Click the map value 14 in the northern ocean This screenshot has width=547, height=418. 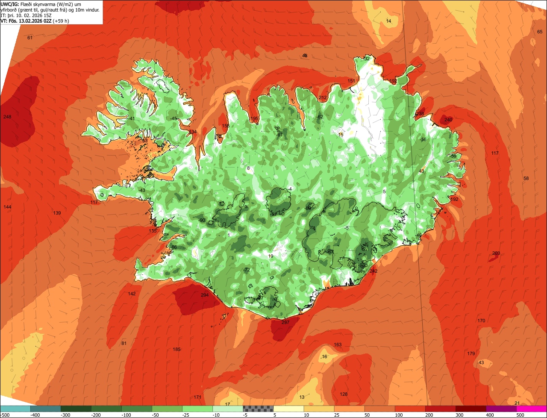pyautogui.click(x=388, y=21)
